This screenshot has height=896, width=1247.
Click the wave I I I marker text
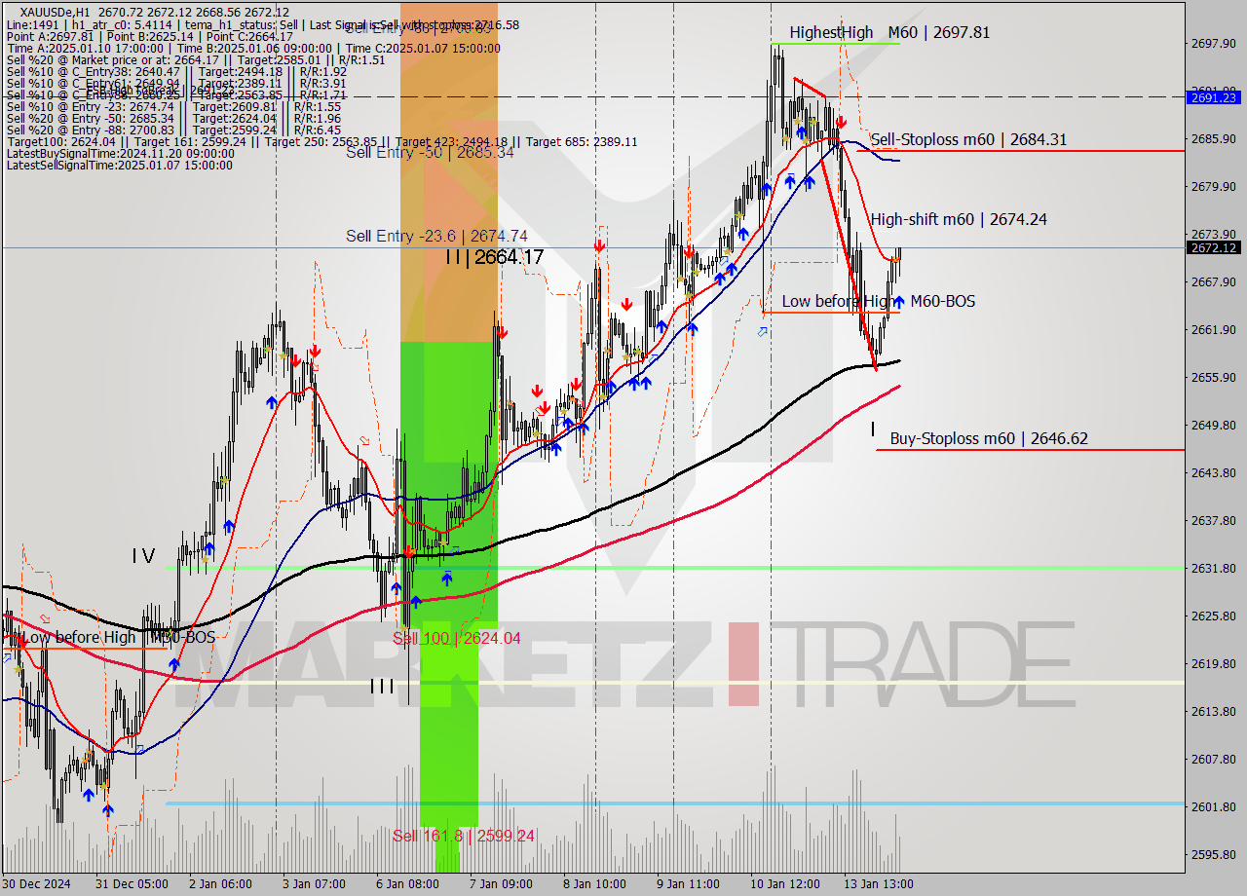(382, 687)
